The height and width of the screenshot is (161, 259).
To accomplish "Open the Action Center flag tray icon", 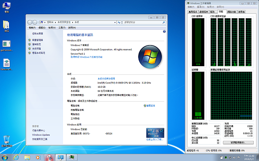I will (x=239, y=157).
